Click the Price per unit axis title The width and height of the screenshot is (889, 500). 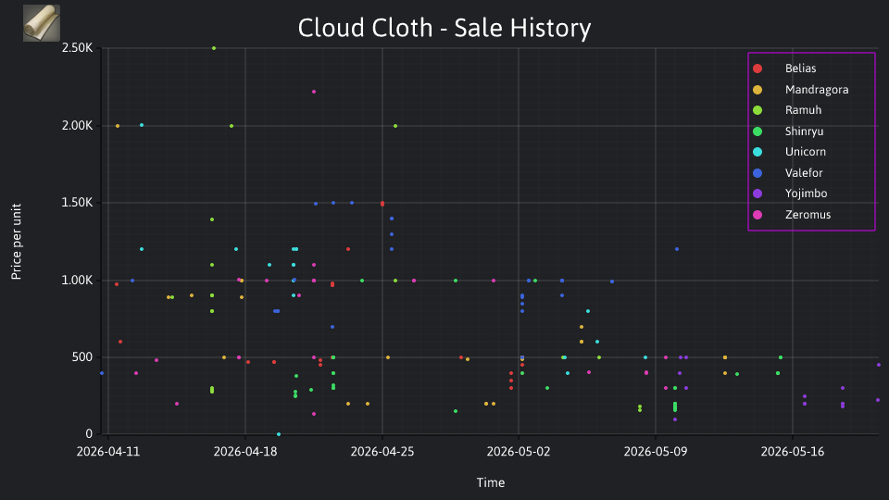point(17,242)
